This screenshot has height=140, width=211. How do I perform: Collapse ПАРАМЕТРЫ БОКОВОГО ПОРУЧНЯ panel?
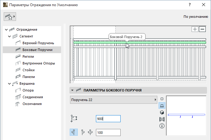[72, 90]
